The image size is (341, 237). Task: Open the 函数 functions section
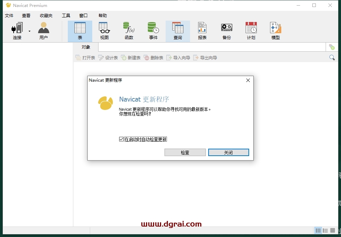[129, 31]
